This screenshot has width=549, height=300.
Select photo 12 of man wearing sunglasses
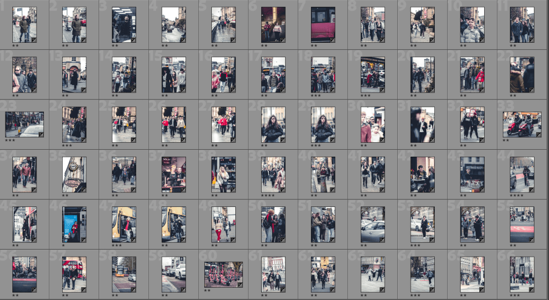coord(25,74)
